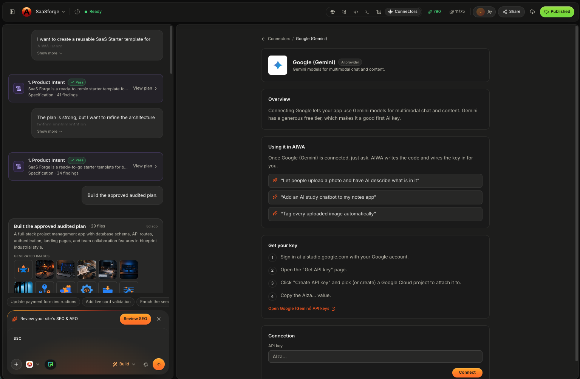
Task: Send message with orange arrow button
Action: pyautogui.click(x=159, y=364)
